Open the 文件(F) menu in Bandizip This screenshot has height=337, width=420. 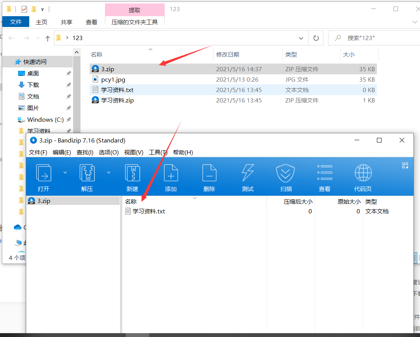38,153
